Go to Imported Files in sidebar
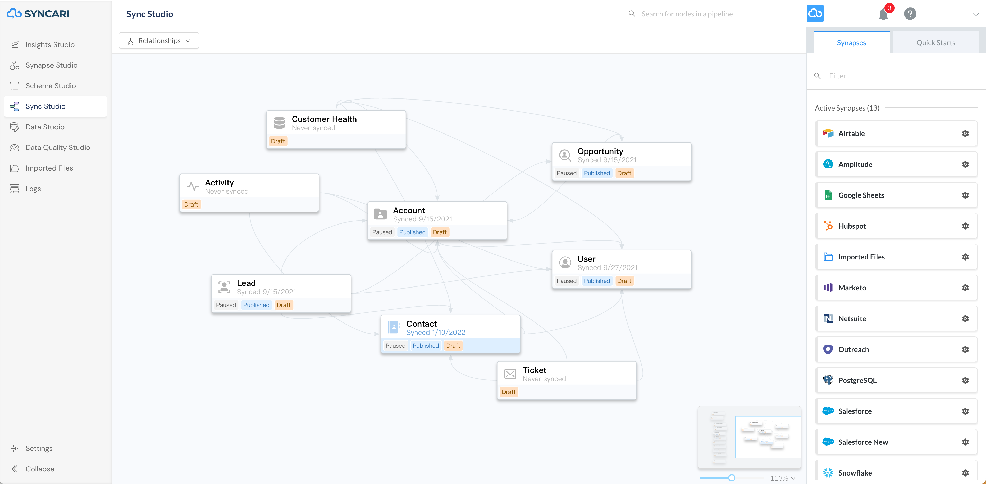Screen dimensions: 986x484 click(55, 168)
